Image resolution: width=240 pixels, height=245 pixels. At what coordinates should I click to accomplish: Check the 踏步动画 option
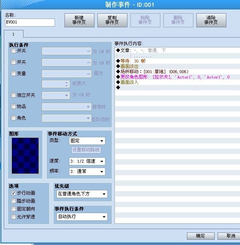coord(13,201)
